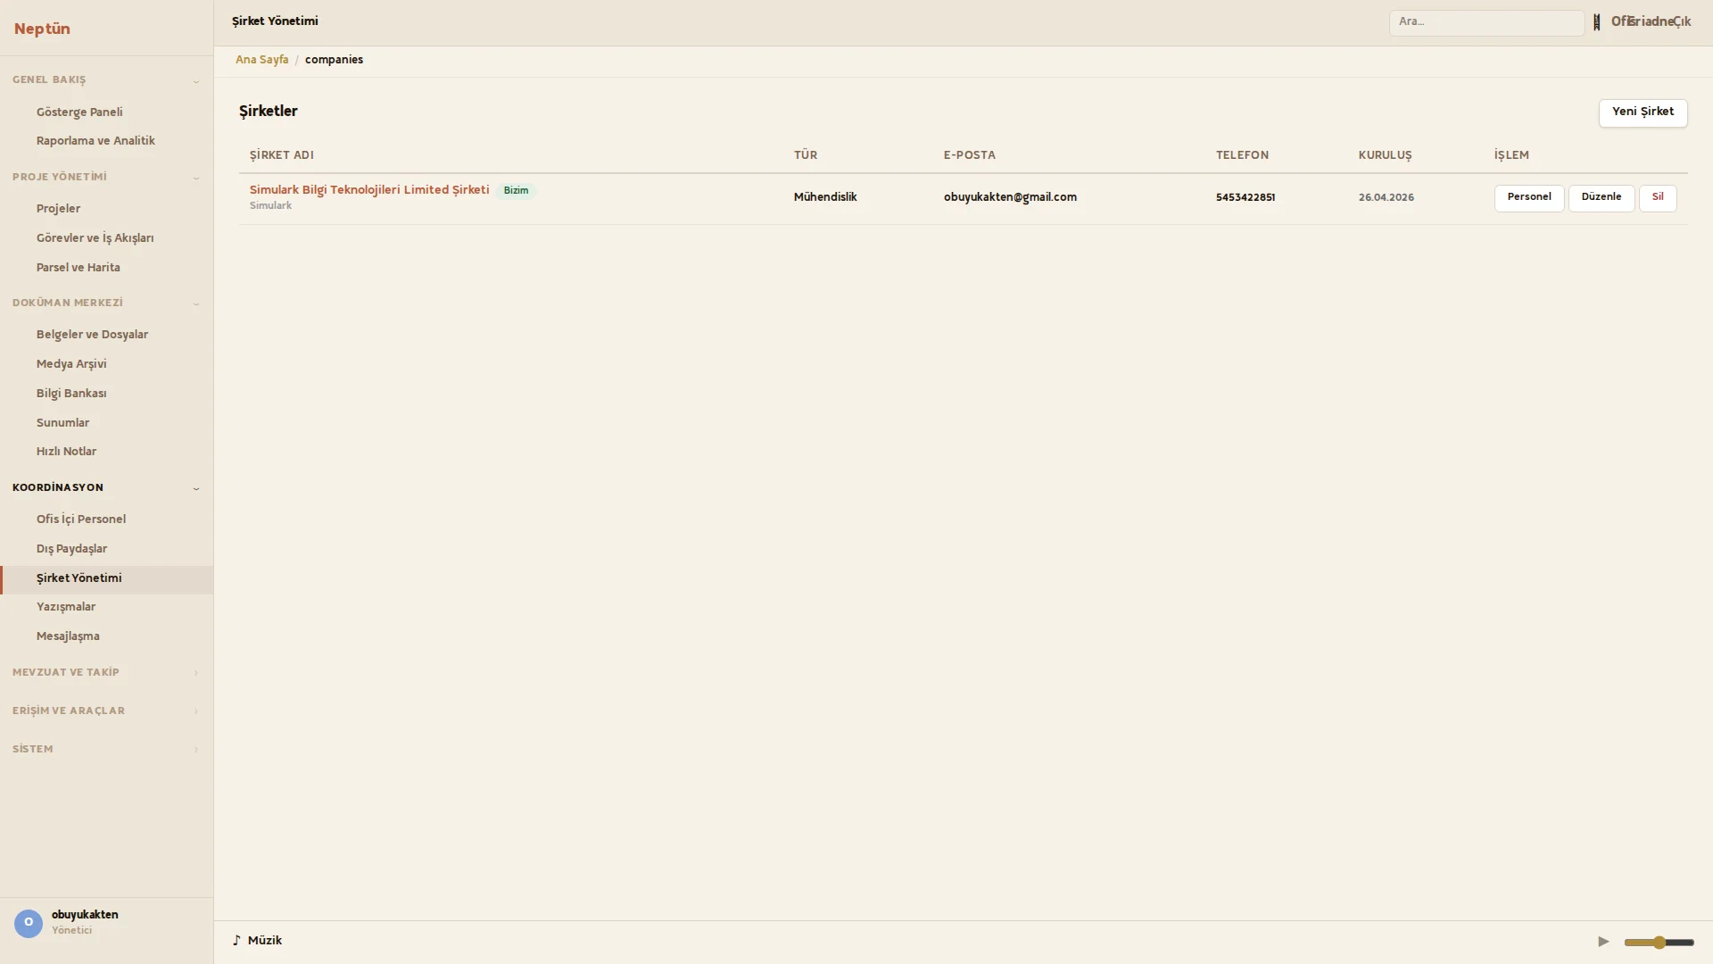
Task: Open Medya Arşivi
Action: coord(106,364)
